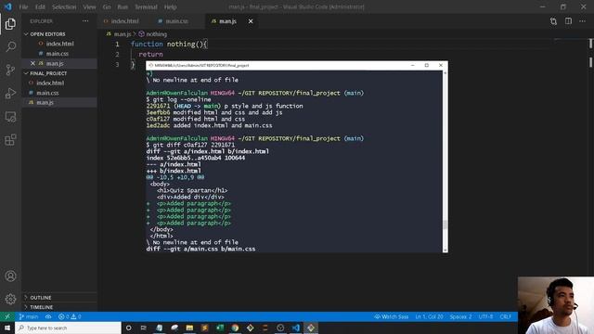Click CRLF end of line selector

(505, 316)
